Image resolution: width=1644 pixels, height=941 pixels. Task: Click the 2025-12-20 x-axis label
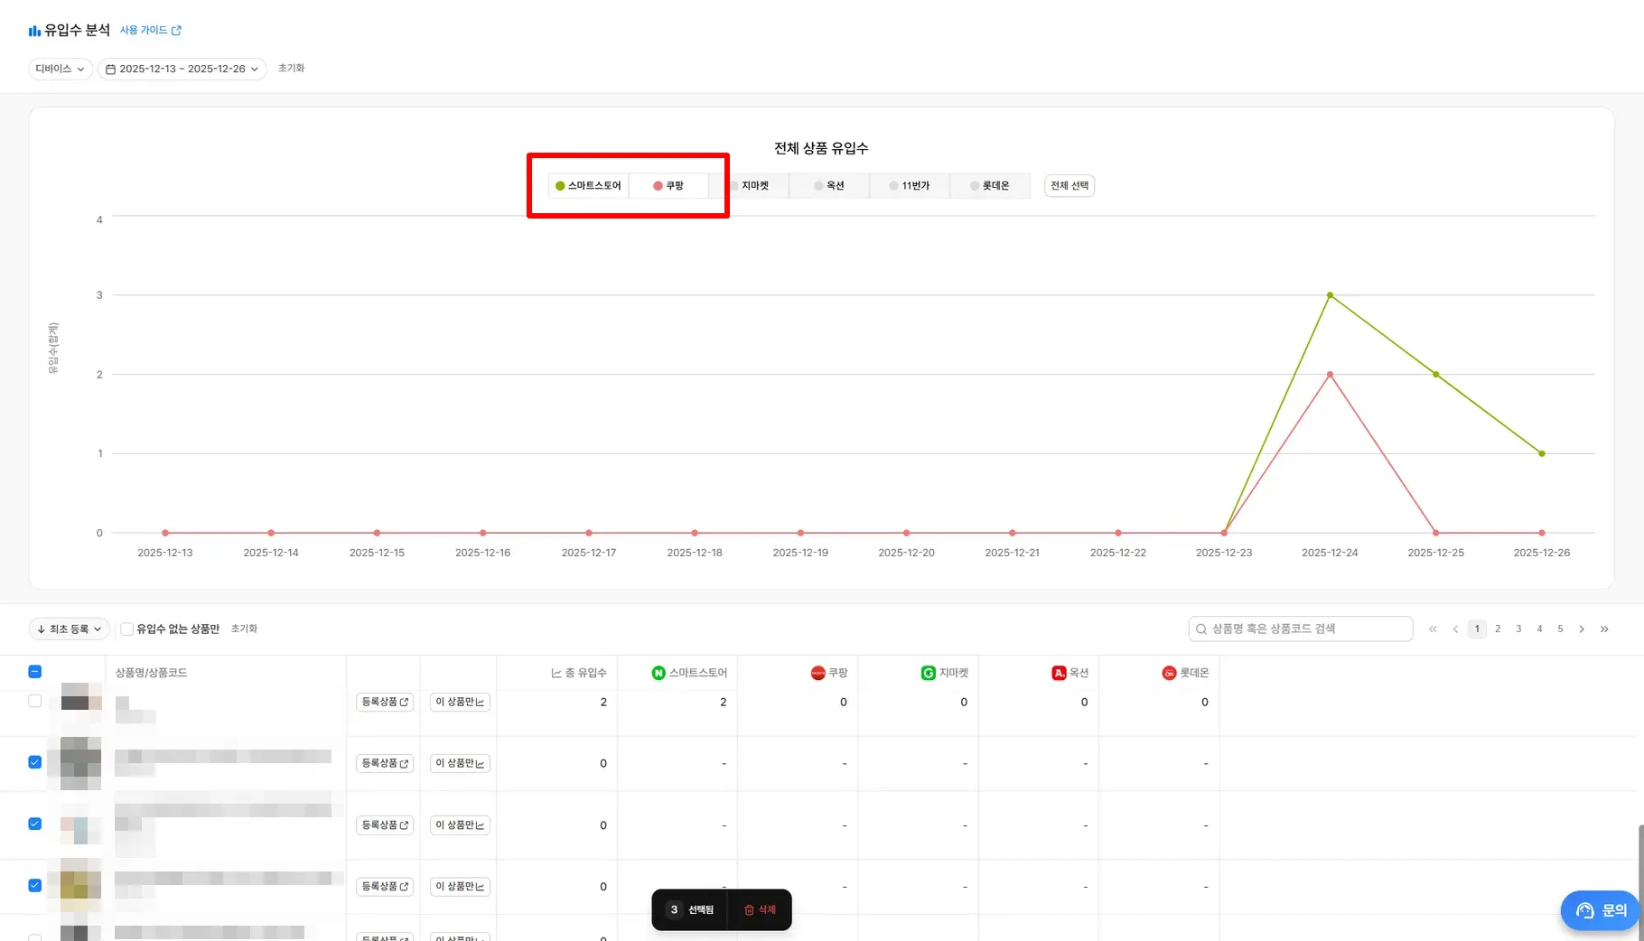(x=906, y=553)
